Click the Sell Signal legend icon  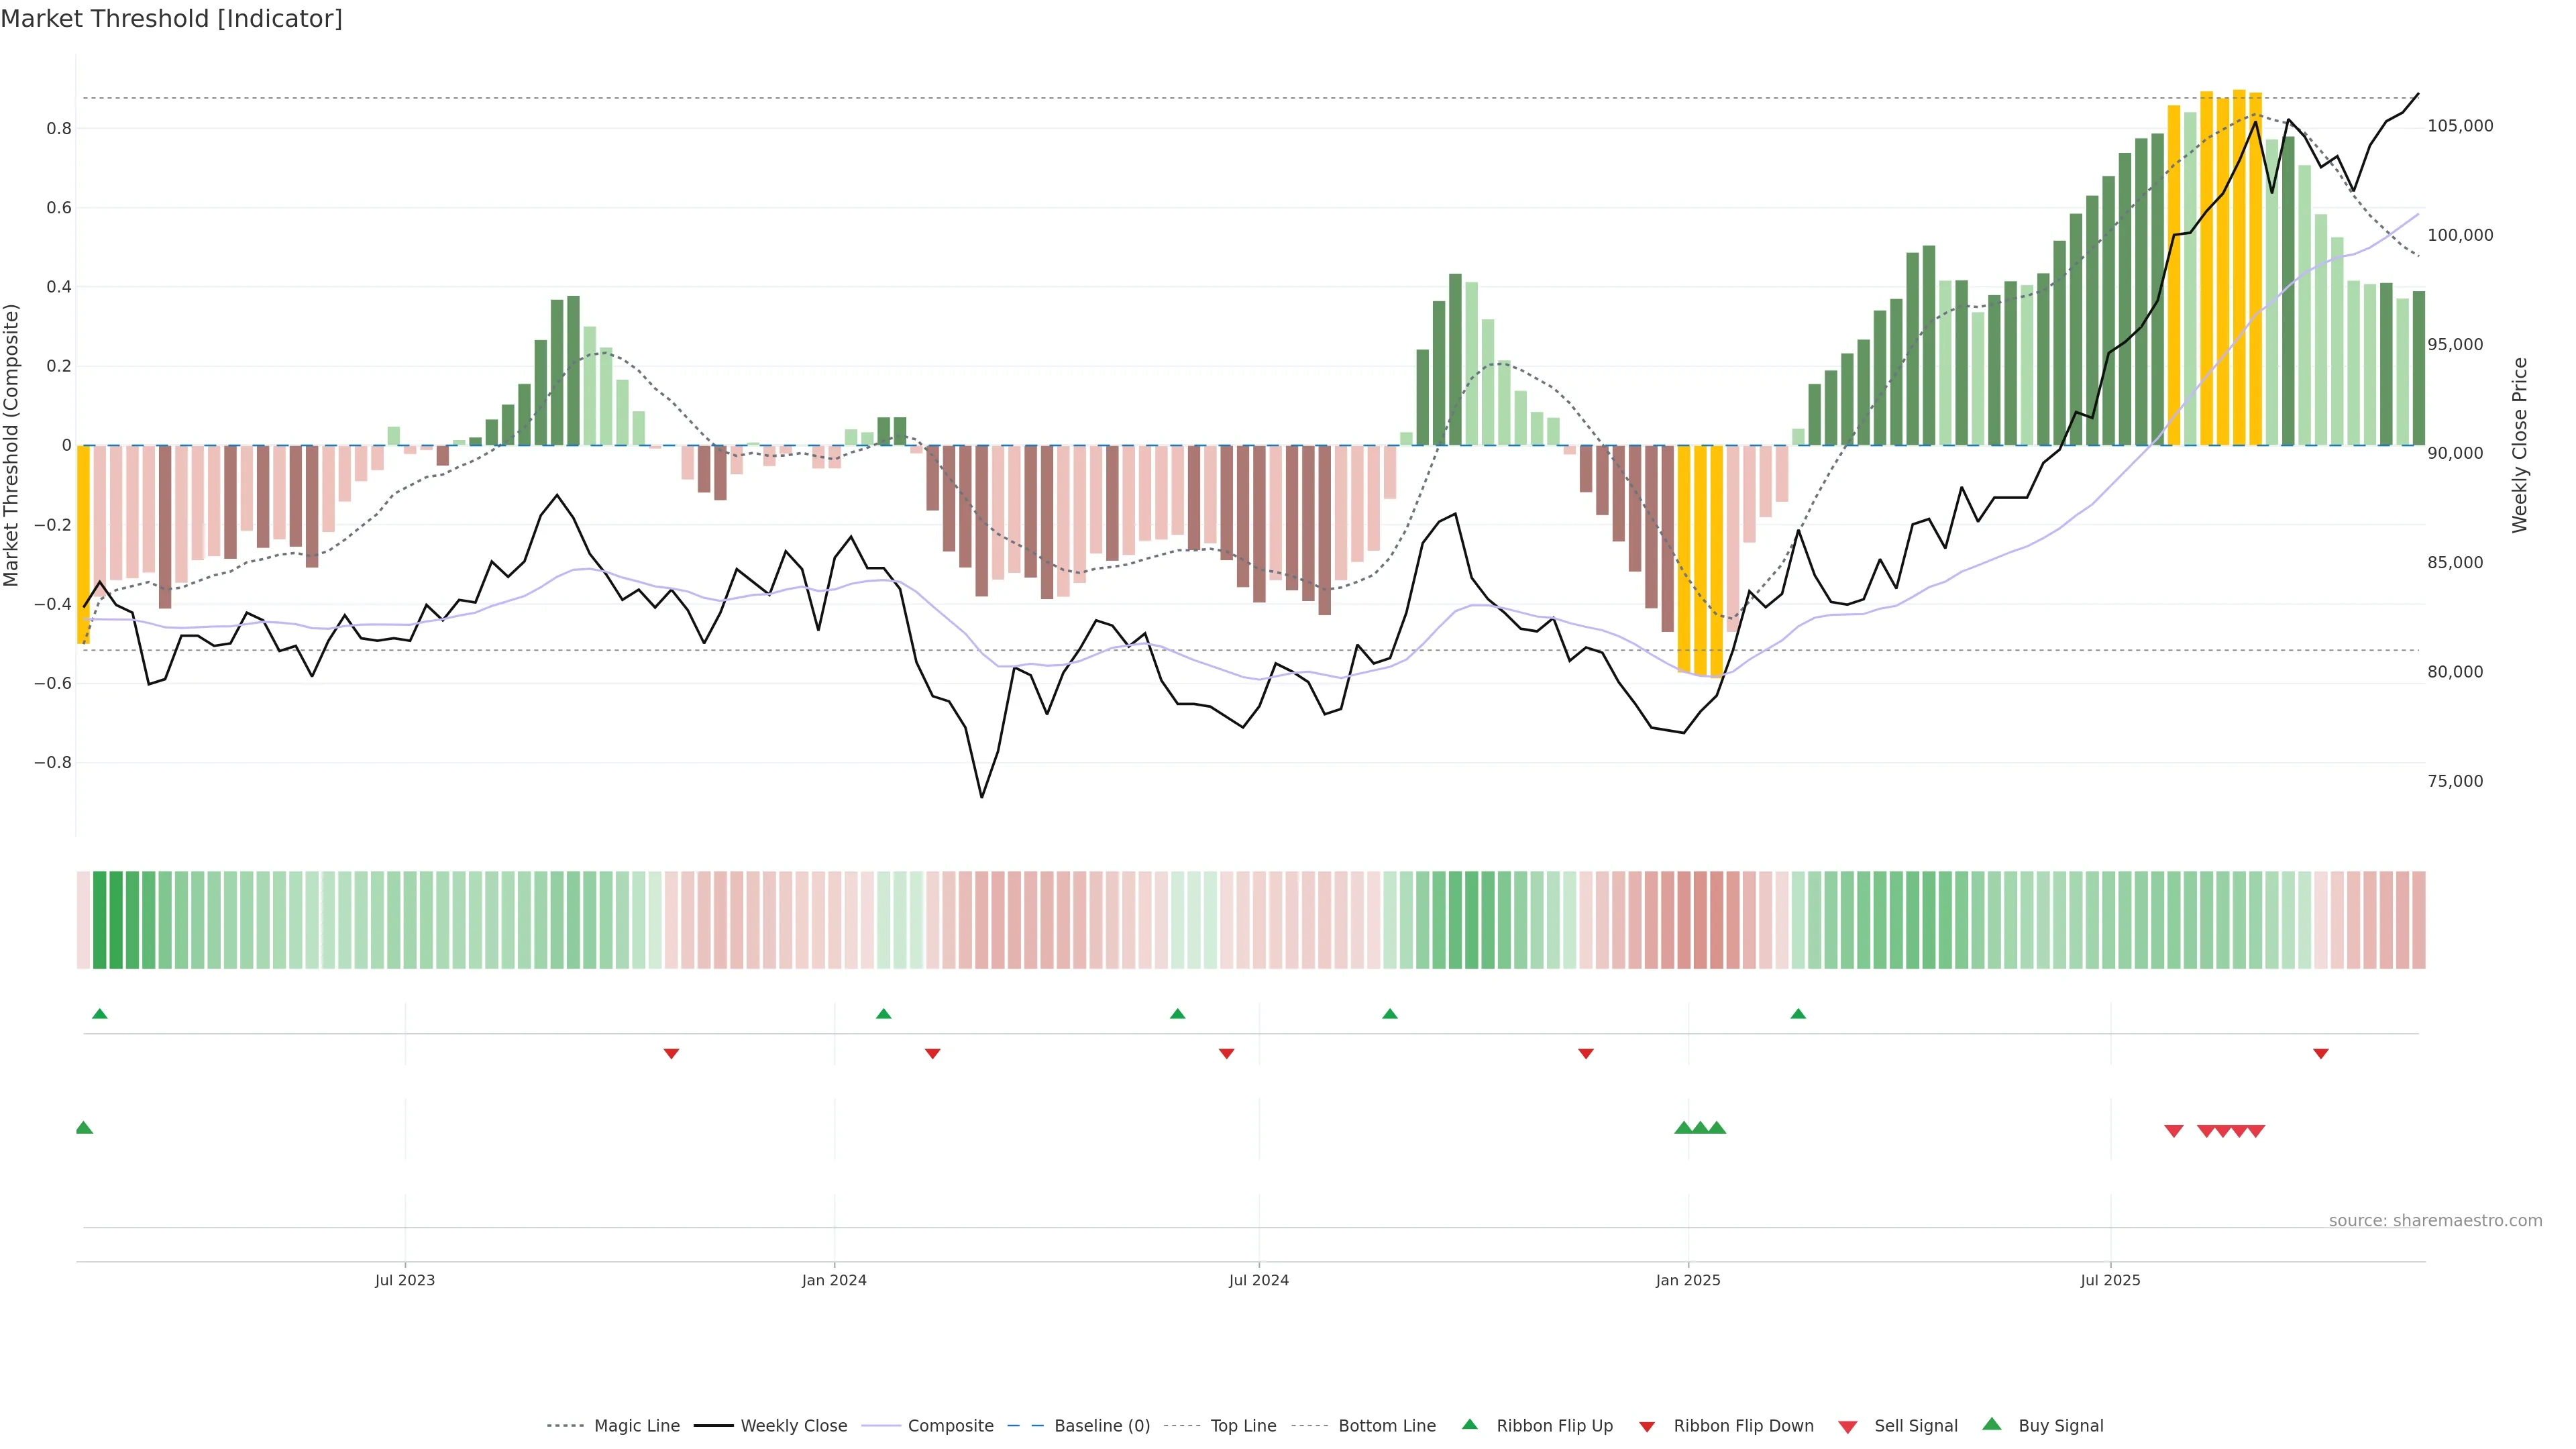click(x=1848, y=1426)
